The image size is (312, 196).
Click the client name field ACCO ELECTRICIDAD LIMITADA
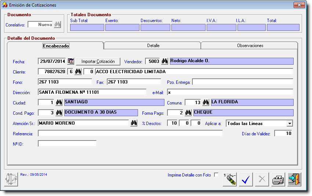pyautogui.click(x=194, y=71)
